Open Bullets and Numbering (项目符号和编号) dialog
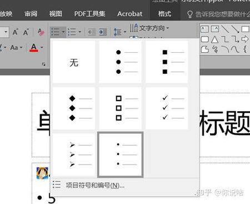The height and width of the screenshot is (204, 250). click(125, 185)
